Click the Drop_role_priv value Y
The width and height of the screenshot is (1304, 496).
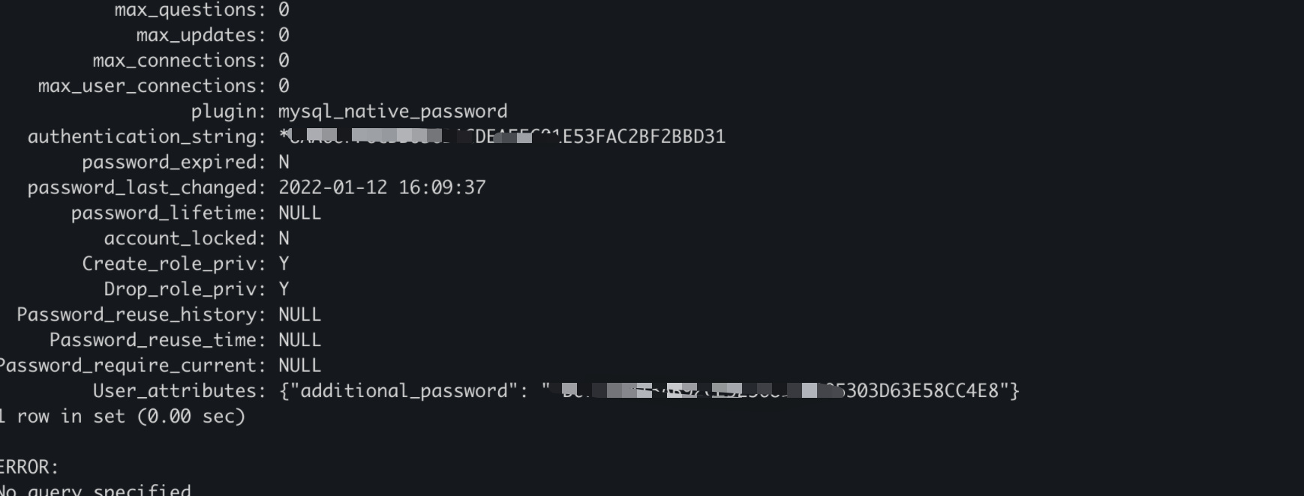coord(284,289)
